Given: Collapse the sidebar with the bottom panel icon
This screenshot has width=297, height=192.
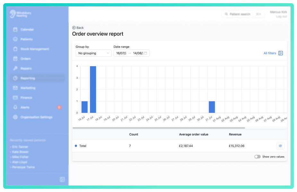Looking at the screenshot, I should pyautogui.click(x=62, y=179).
